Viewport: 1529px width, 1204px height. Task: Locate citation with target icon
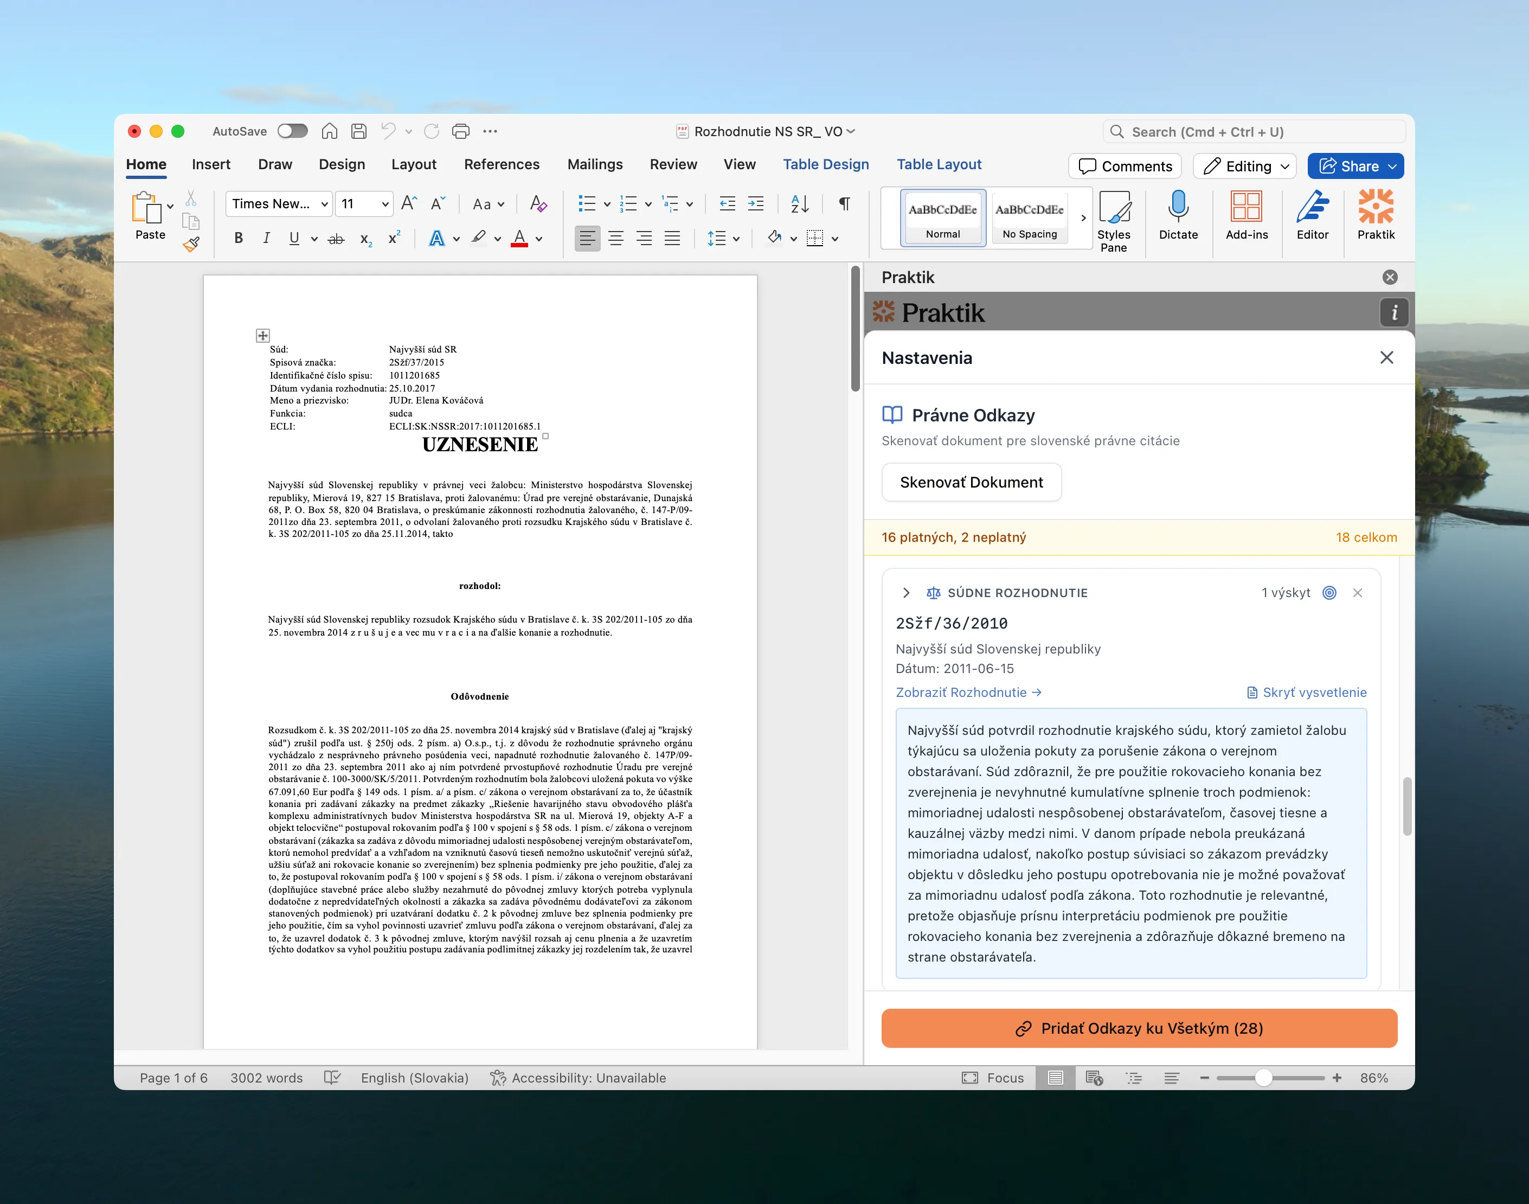[1329, 593]
